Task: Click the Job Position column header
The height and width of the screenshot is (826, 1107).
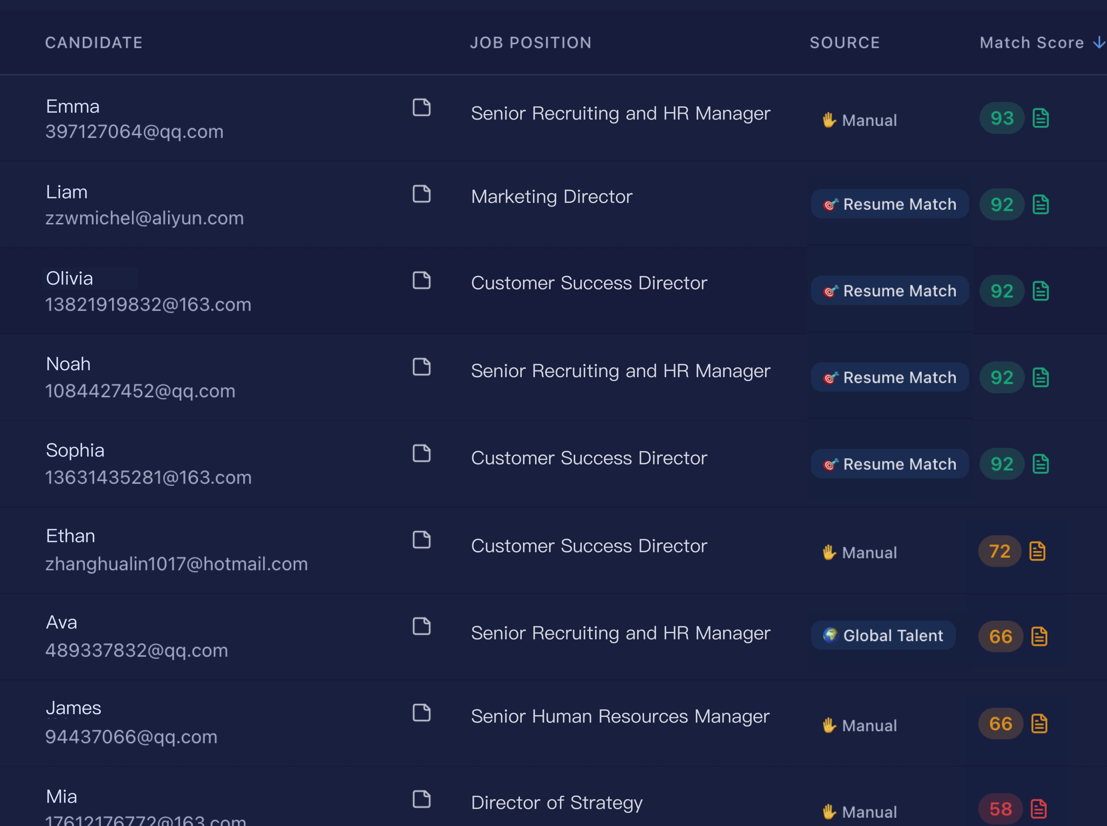Action: tap(531, 43)
